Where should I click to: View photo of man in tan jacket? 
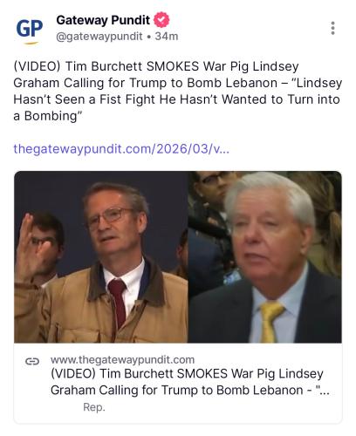tap(101, 257)
